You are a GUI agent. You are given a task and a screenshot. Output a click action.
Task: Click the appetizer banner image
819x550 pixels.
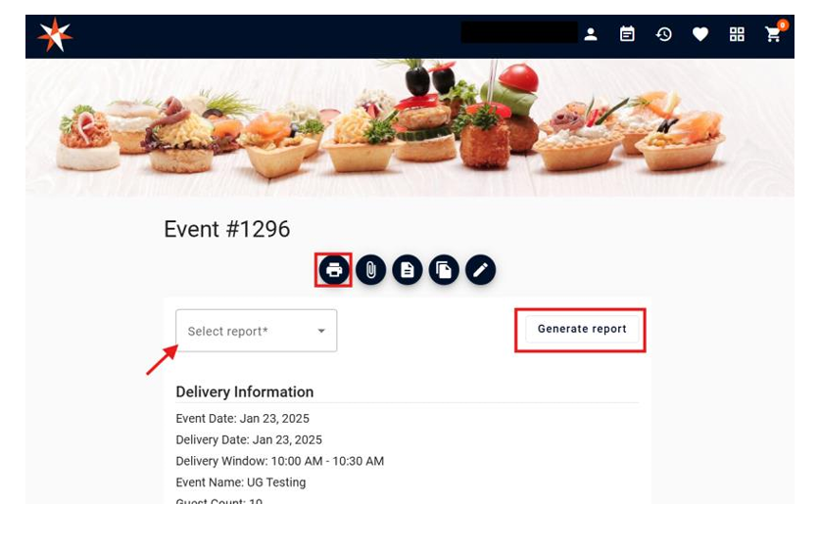point(409,127)
